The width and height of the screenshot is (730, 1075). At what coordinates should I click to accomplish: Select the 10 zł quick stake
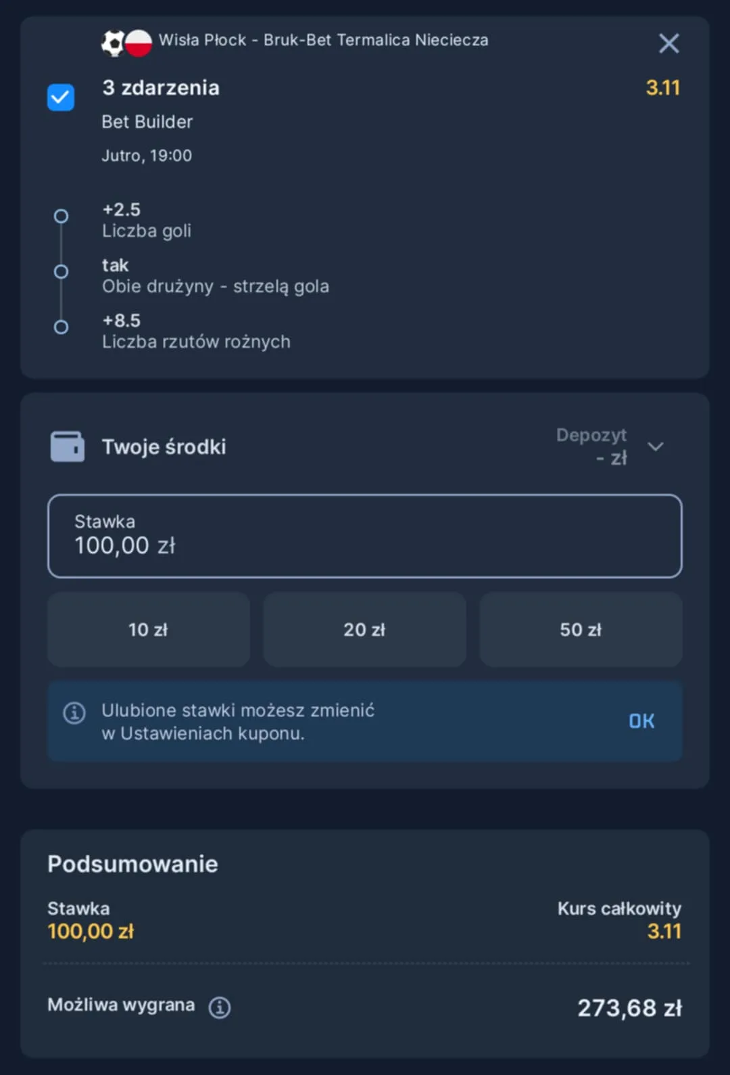[148, 630]
